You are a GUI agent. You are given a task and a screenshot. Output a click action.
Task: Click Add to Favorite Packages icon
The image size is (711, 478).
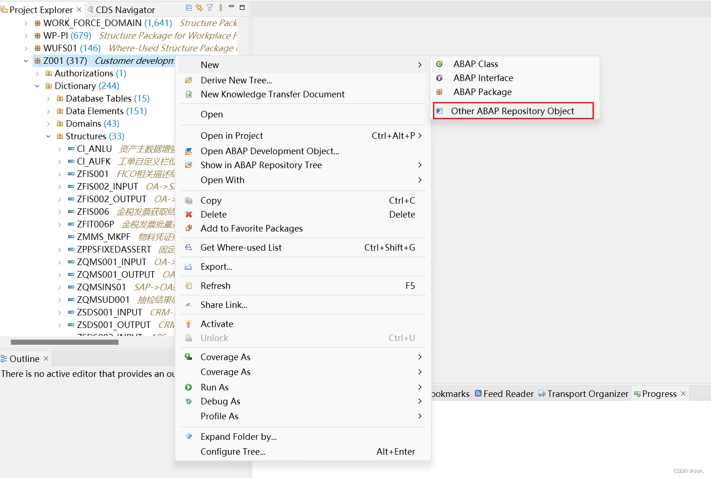pos(189,228)
